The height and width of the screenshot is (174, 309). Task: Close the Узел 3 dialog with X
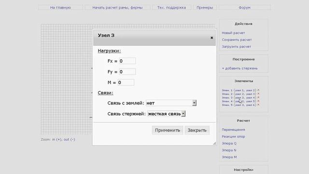point(211,38)
